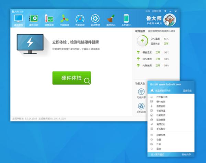206x163 pixels.
Task: Choose 设置 from the tray menu
Action: tap(159, 140)
